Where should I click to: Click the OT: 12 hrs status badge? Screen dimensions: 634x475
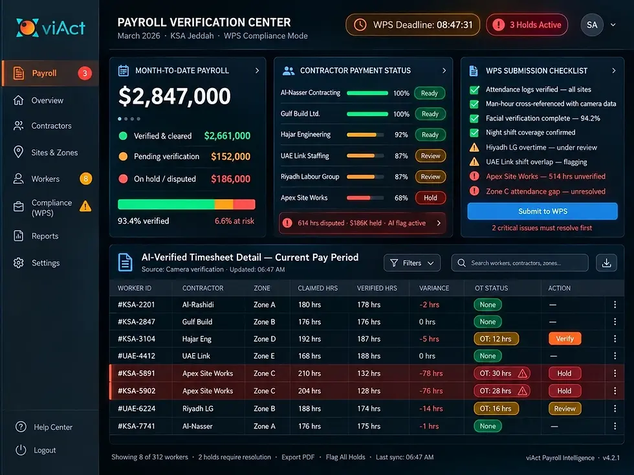(x=496, y=338)
